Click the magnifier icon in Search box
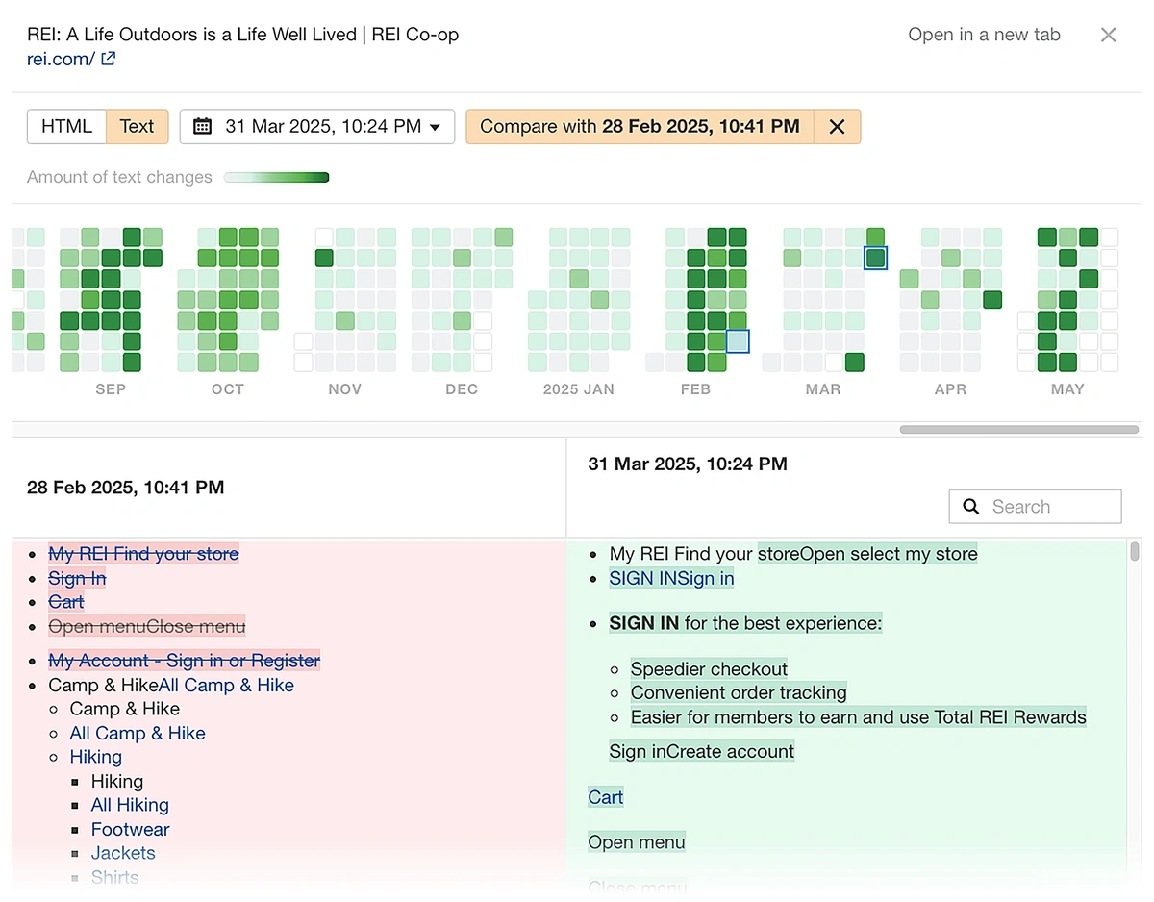The width and height of the screenshot is (1154, 902). tap(971, 507)
